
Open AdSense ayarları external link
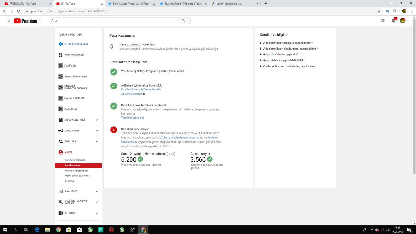coord(133,94)
